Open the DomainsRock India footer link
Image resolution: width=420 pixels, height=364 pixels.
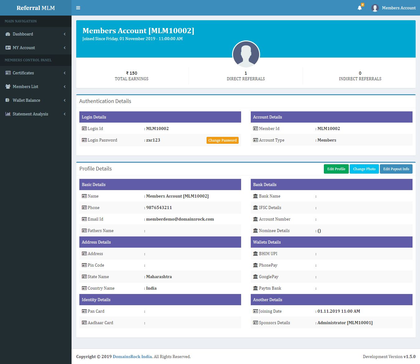132,357
